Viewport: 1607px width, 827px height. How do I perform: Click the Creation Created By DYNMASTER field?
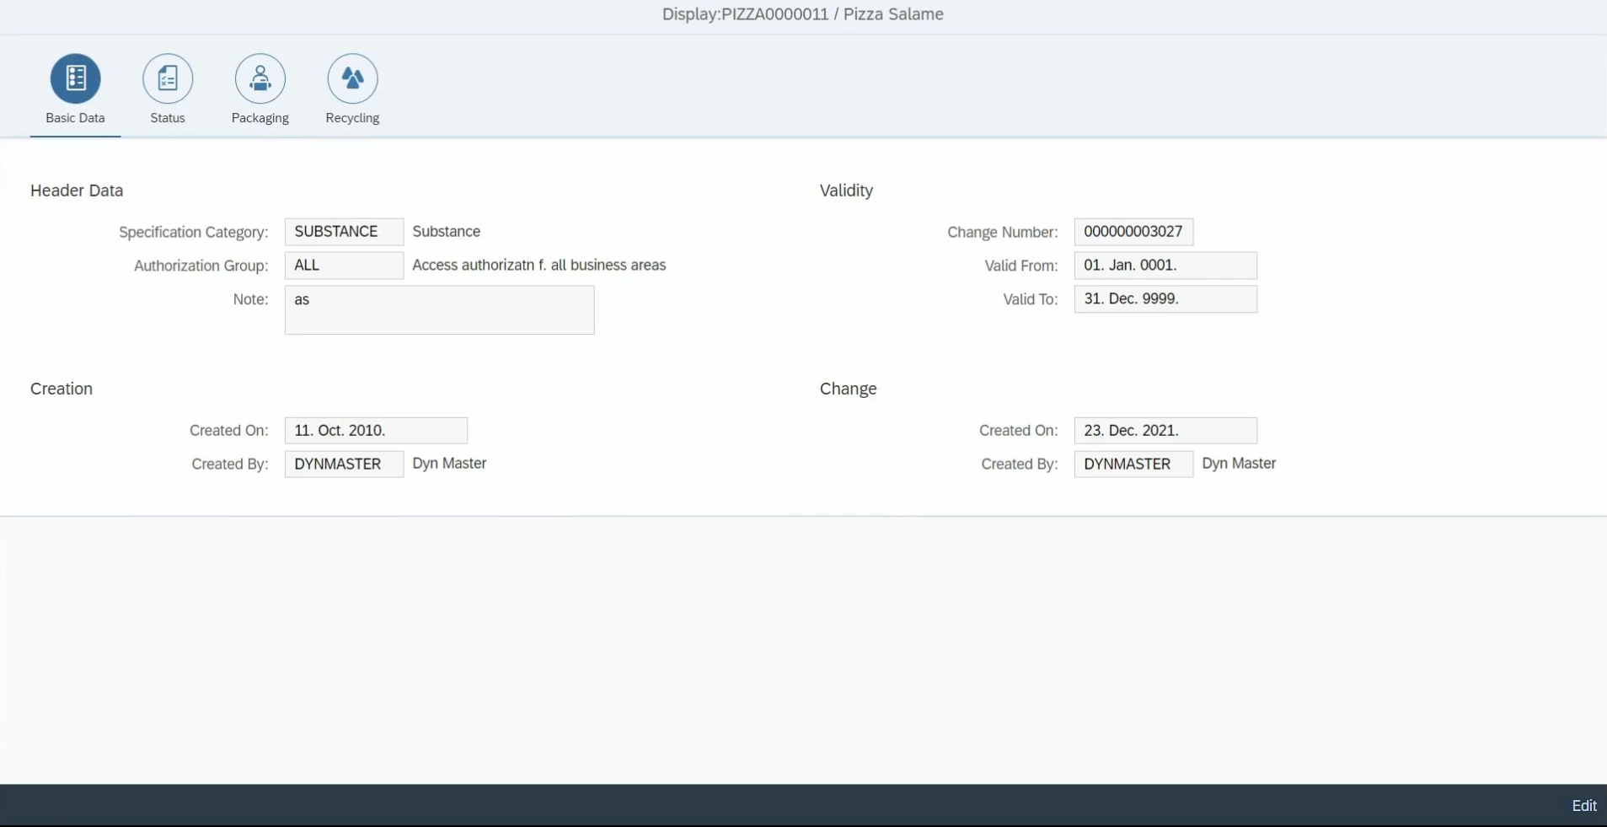344,465
